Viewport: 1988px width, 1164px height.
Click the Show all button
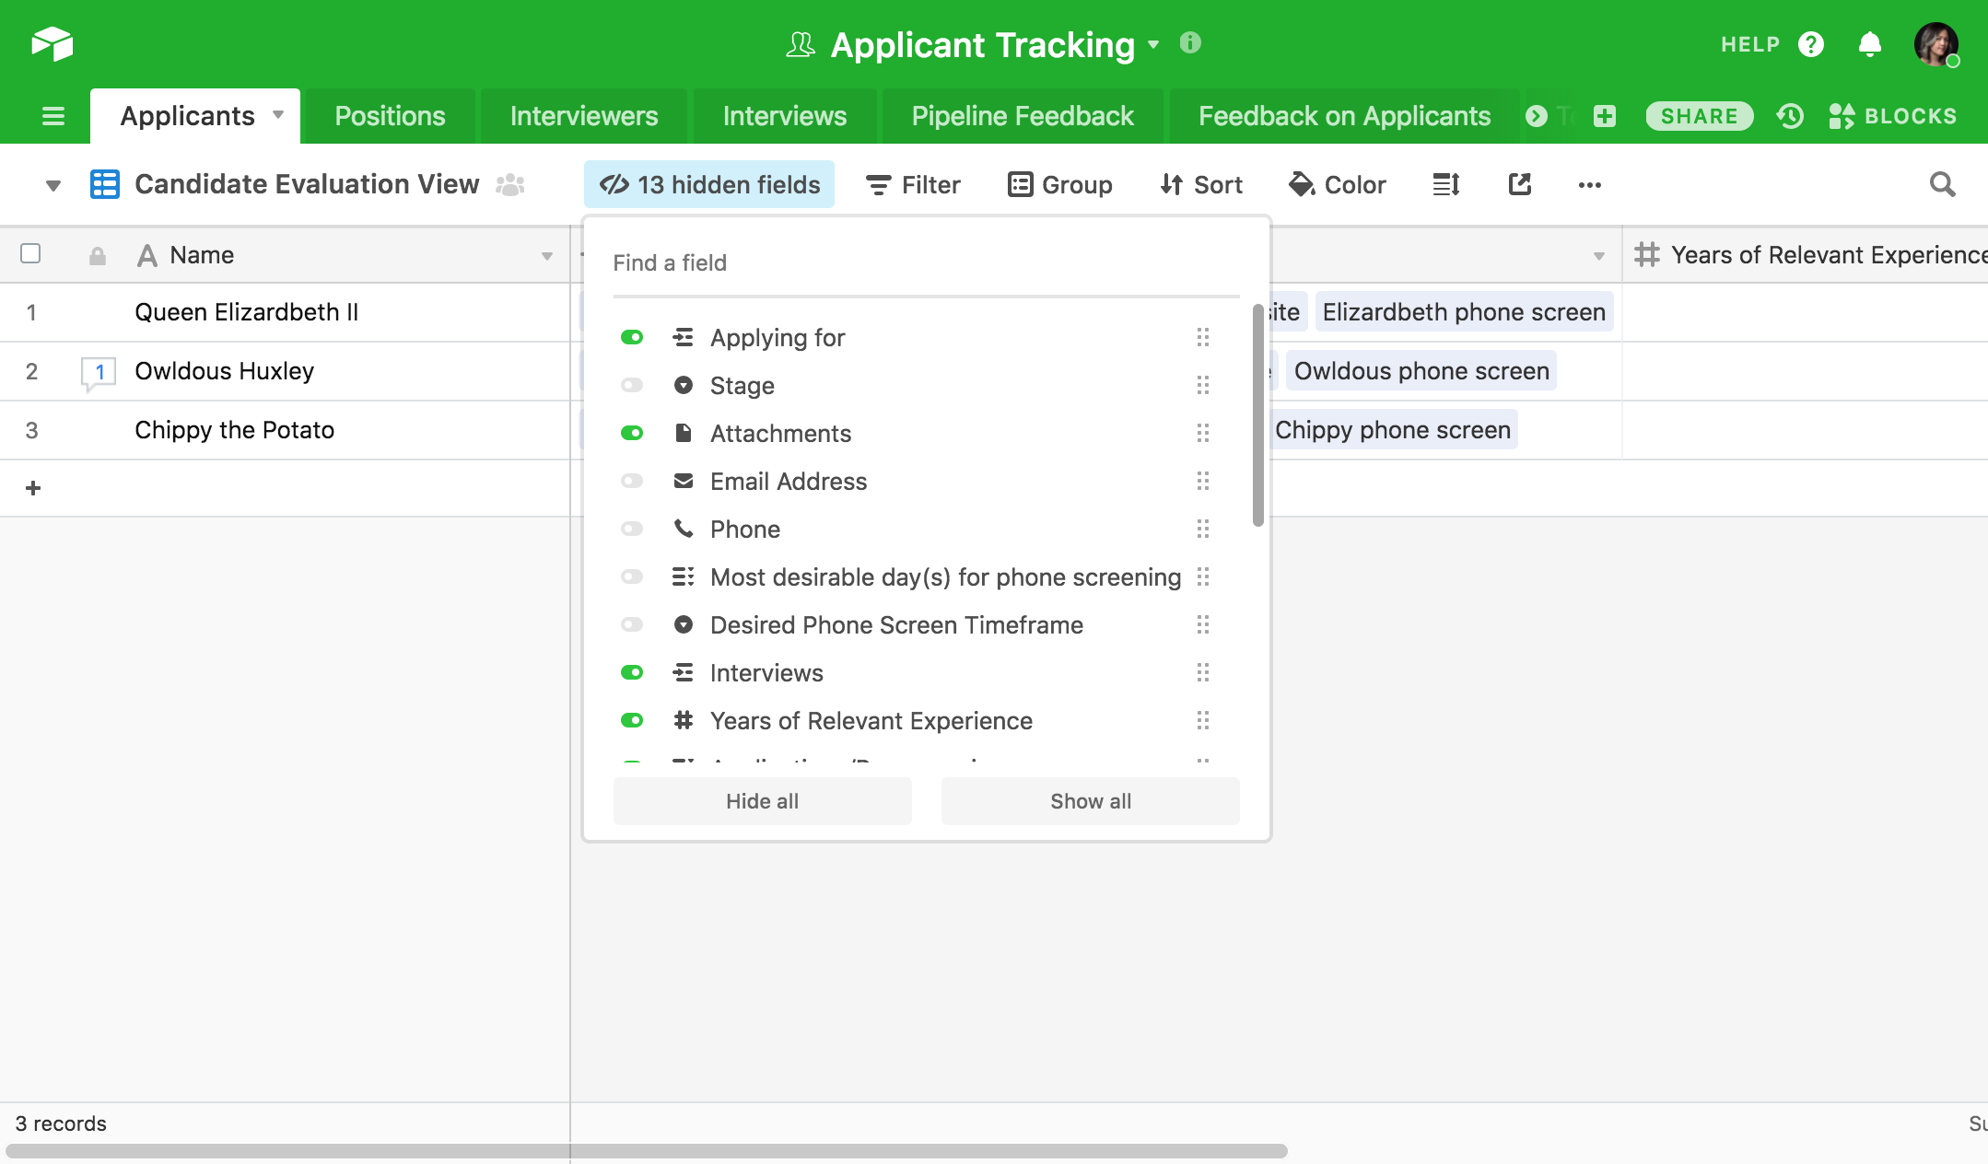point(1091,801)
